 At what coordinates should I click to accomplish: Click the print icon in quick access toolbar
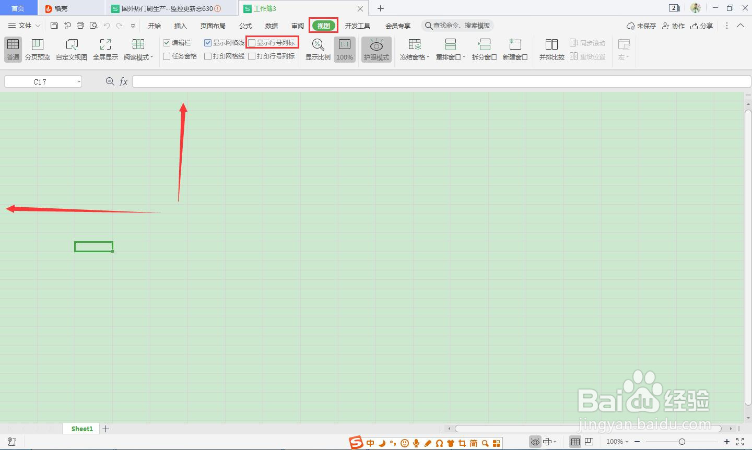[x=80, y=26]
